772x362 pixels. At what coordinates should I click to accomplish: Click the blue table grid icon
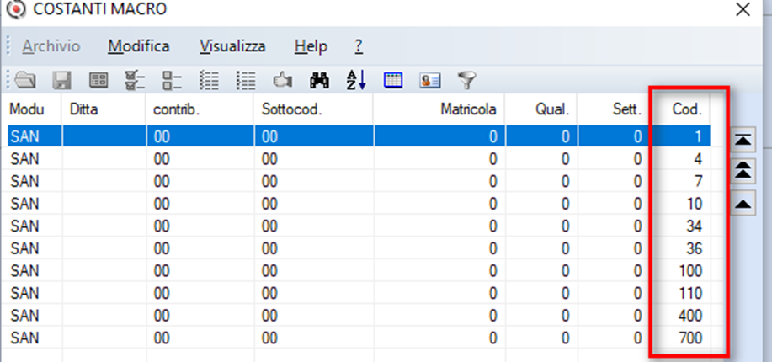point(393,80)
